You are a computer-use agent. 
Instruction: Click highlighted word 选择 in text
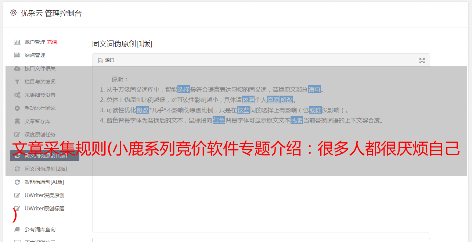pyautogui.click(x=184, y=89)
